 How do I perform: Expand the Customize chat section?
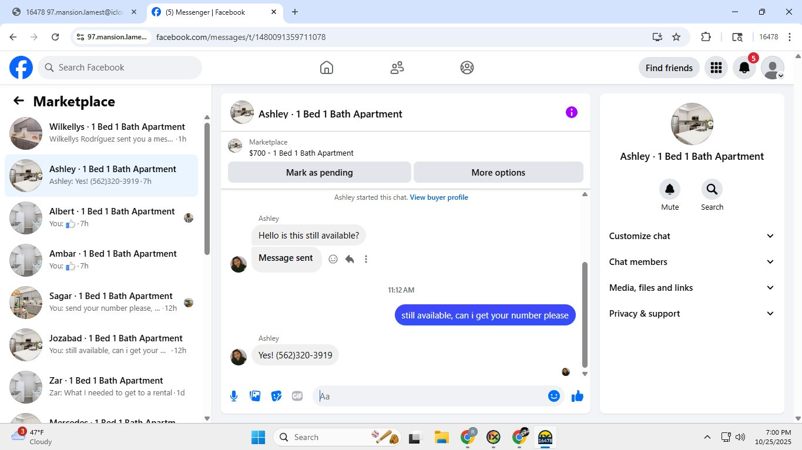tap(692, 236)
